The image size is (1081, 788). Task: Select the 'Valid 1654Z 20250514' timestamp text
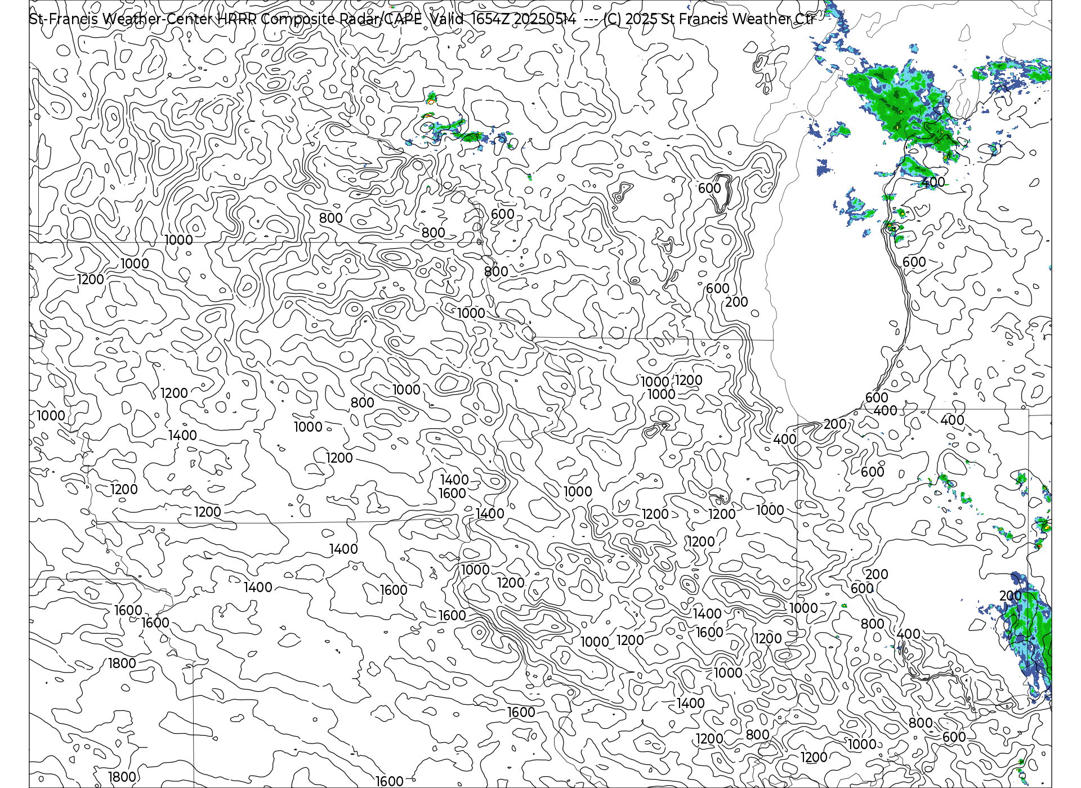pos(503,19)
